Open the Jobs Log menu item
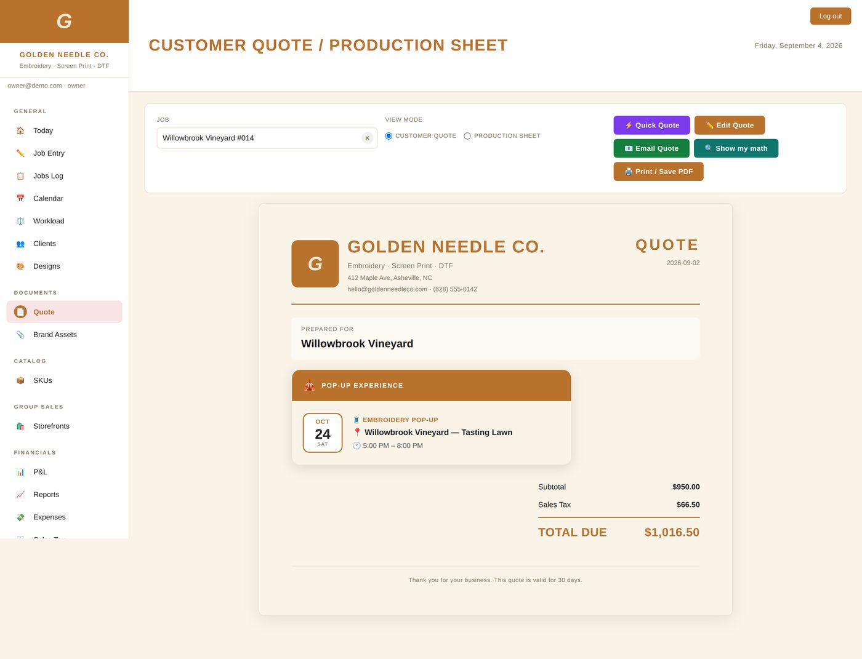This screenshot has width=862, height=659. tap(64, 176)
